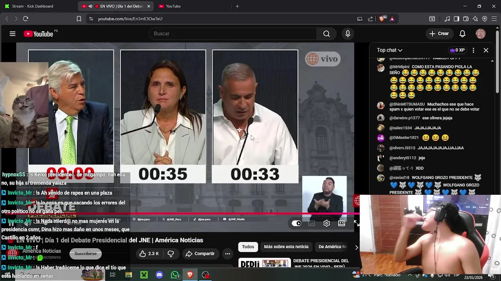This screenshot has height=281, width=501.
Task: Open File Explorer from the taskbar
Action: [x=128, y=275]
